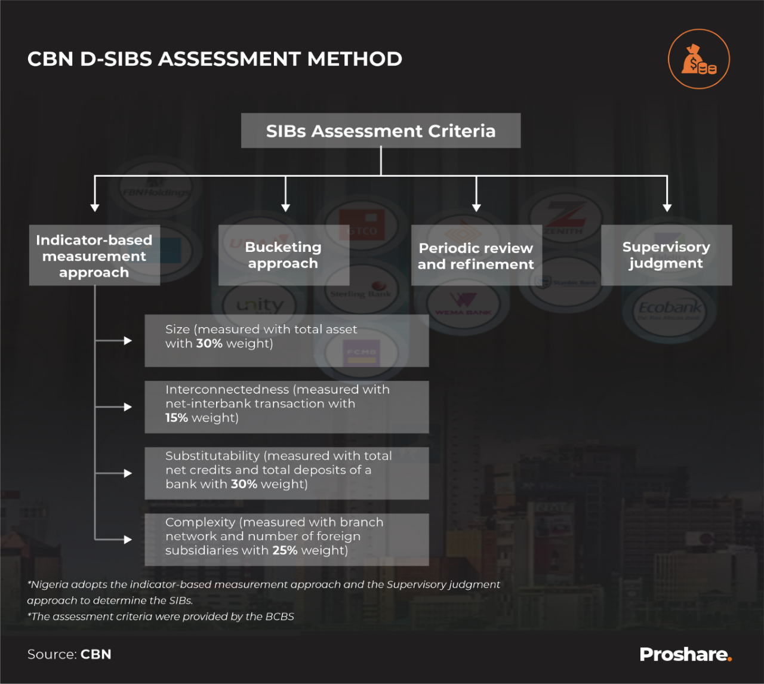Screen dimensions: 764x684
Task: Click the faded unity bank logo
Action: point(260,306)
